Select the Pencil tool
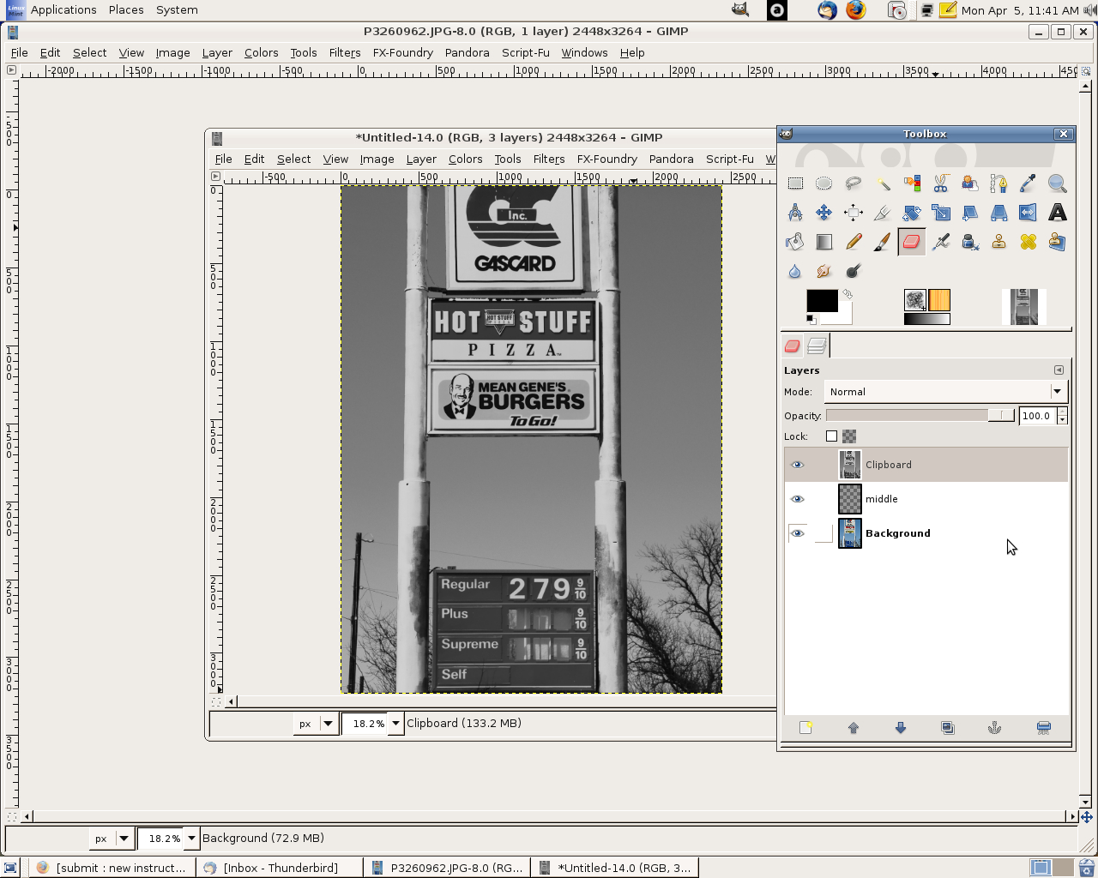The image size is (1098, 878). (854, 242)
